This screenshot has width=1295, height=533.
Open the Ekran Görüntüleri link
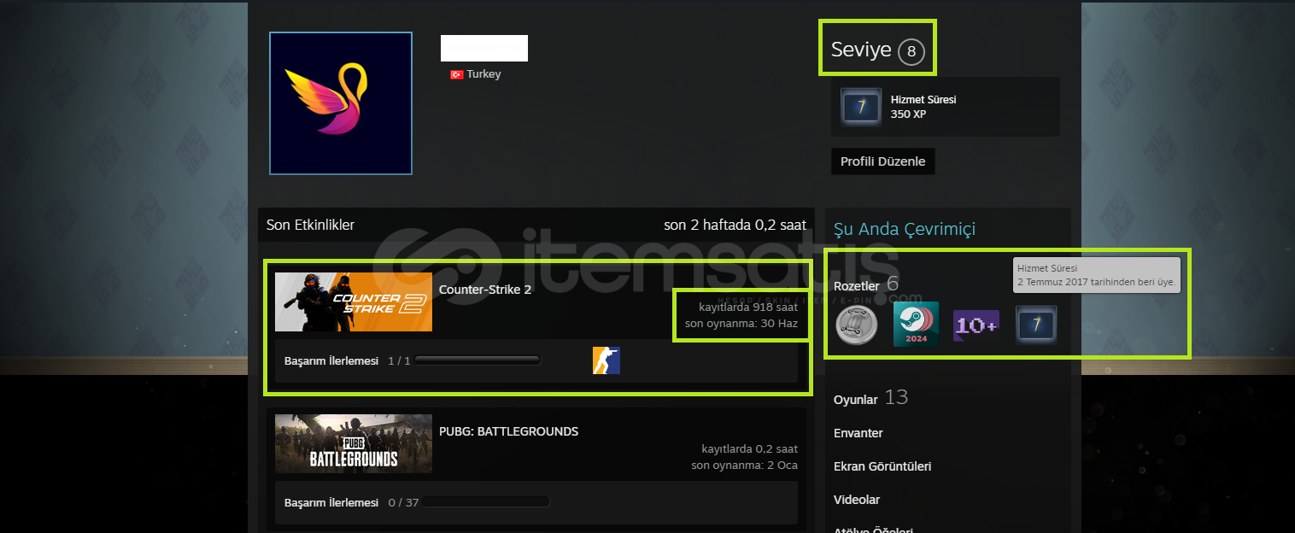882,466
